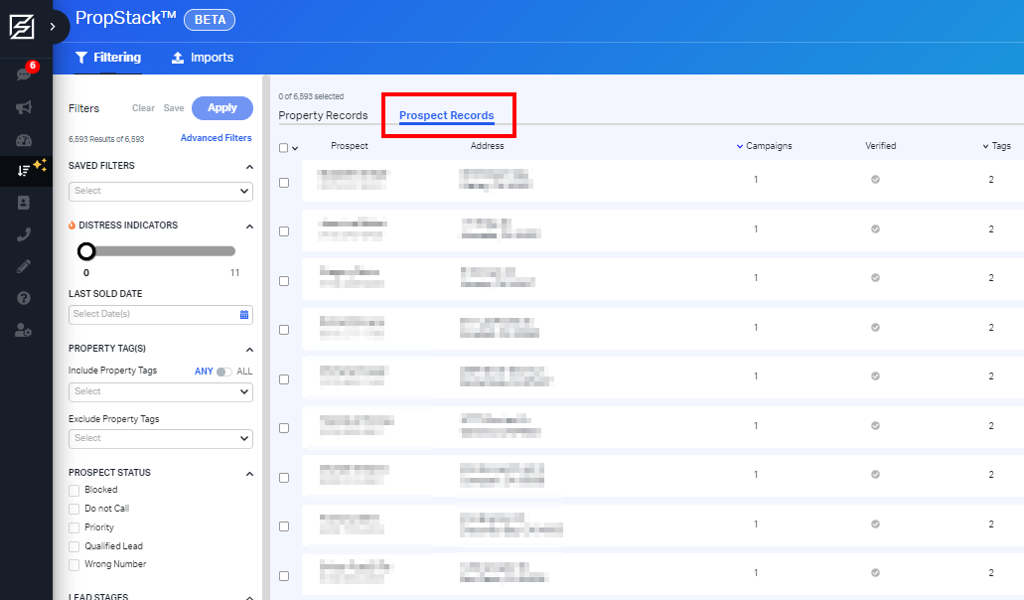Collapse the Lead Stages section
The width and height of the screenshot is (1024, 600).
click(249, 597)
